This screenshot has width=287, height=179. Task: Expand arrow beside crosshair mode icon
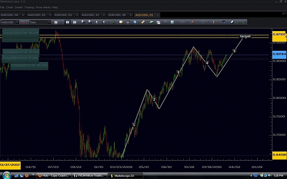[x=109, y=22]
